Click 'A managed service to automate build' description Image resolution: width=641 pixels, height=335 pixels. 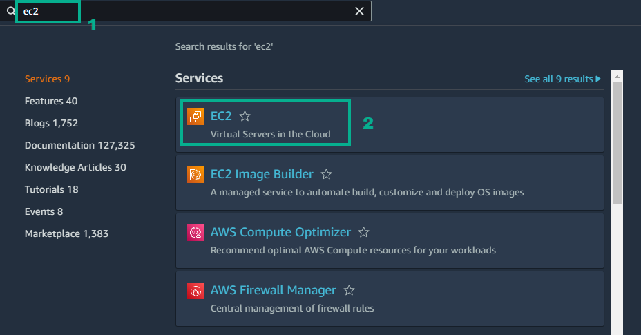(x=367, y=192)
